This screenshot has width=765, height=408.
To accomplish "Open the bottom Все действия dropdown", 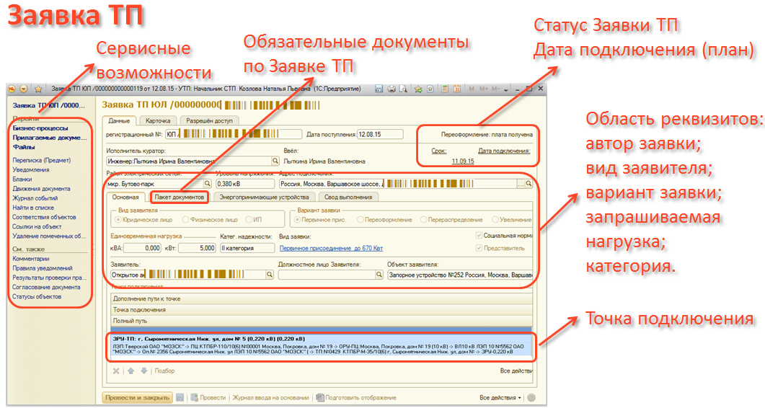I will click(500, 397).
